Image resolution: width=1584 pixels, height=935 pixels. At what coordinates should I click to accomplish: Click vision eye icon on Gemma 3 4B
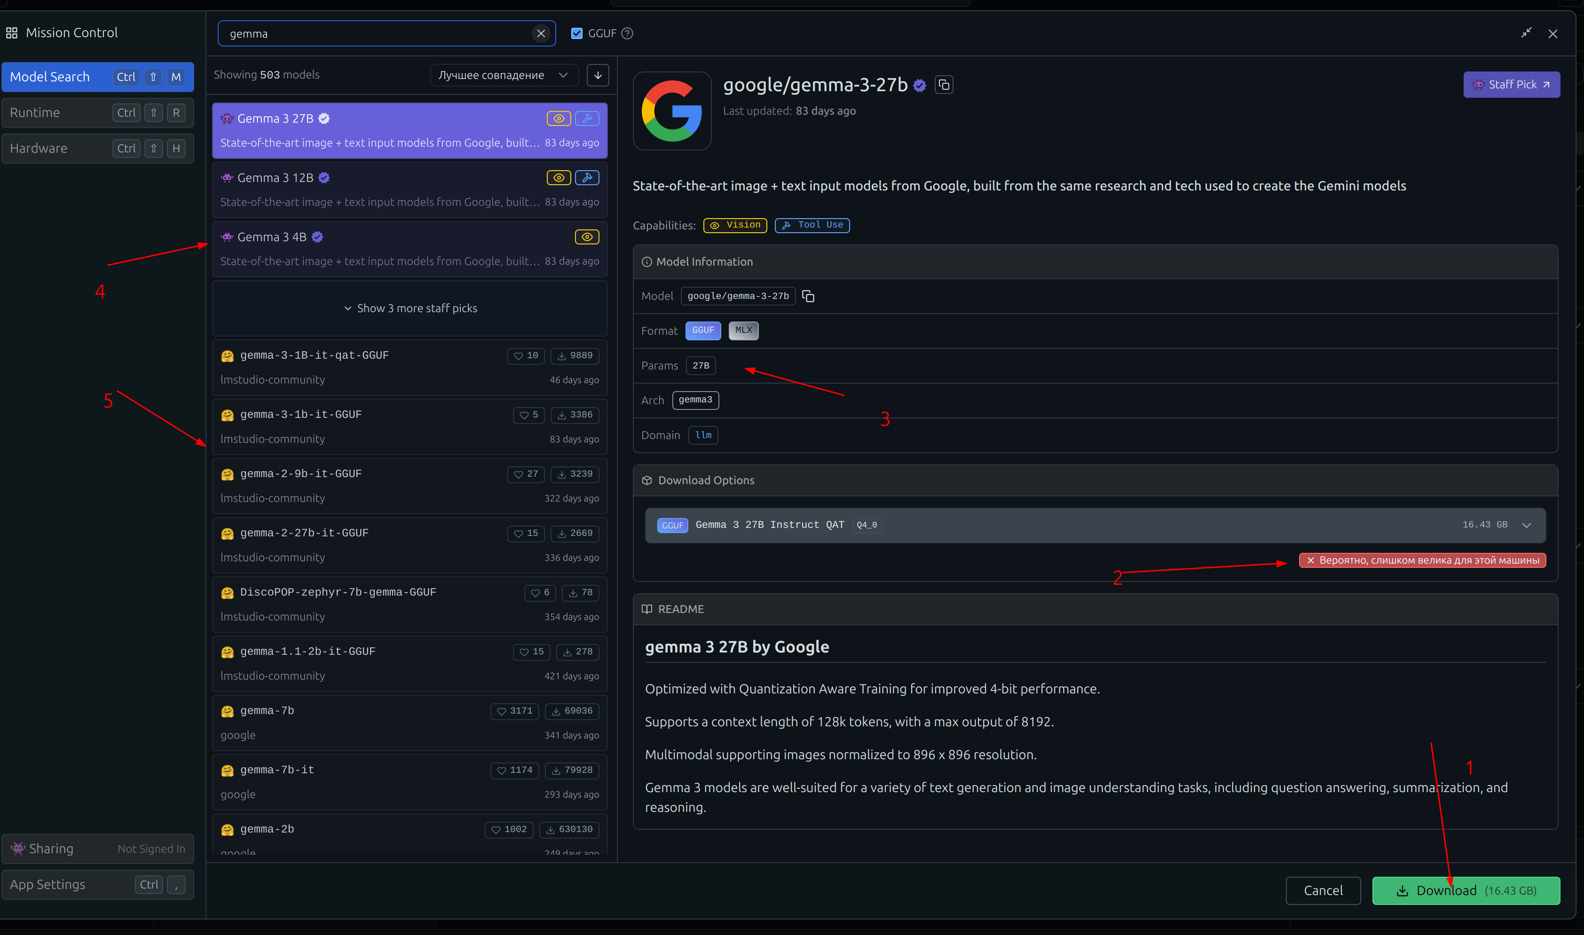[587, 237]
